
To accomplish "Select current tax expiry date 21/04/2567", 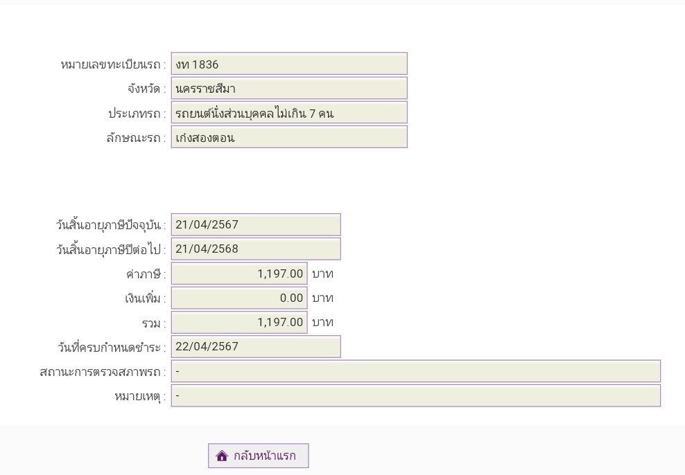I will [x=256, y=224].
